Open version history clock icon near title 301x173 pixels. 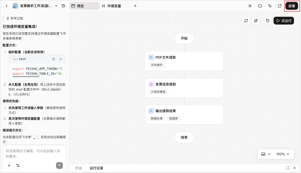point(63,6)
